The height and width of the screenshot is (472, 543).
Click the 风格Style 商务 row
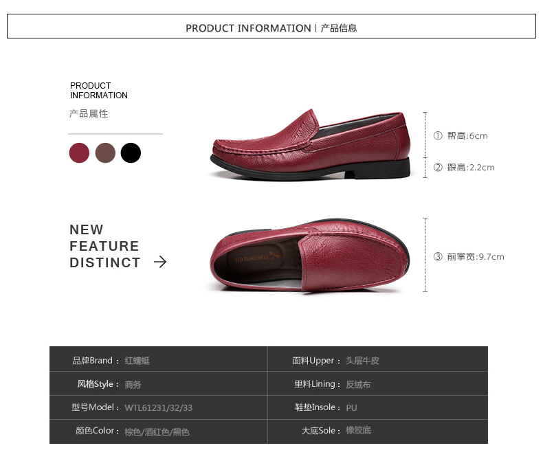159,384
